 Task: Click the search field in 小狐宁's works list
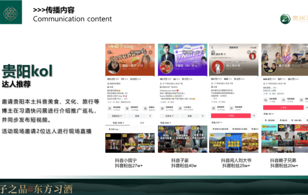coord(130,129)
